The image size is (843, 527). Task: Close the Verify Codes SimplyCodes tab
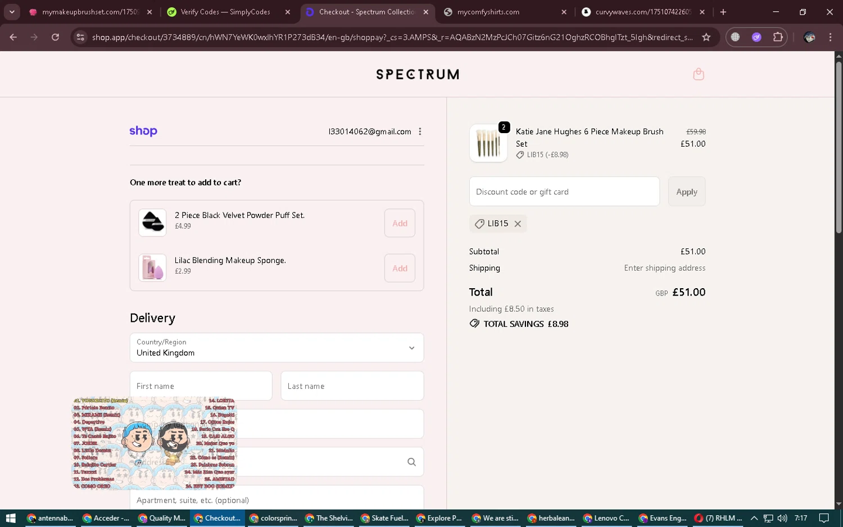pyautogui.click(x=288, y=12)
